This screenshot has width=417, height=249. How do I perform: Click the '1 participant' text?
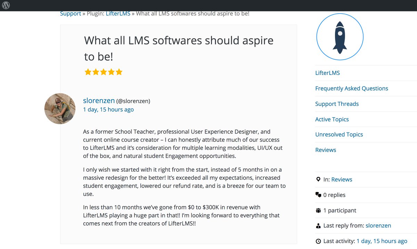[340, 211]
